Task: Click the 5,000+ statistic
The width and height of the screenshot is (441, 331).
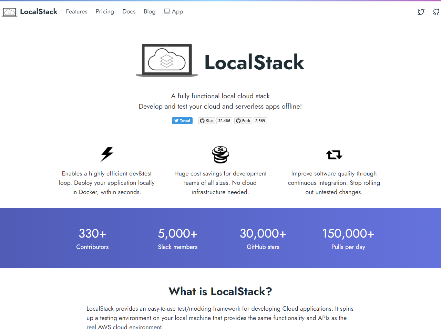Action: tap(178, 234)
